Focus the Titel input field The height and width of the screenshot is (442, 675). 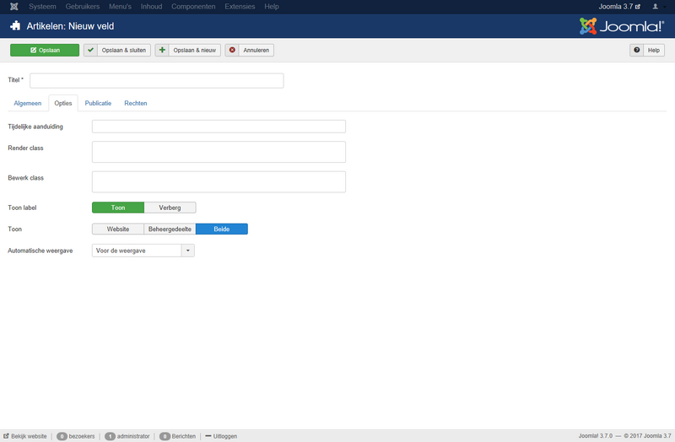tap(157, 80)
